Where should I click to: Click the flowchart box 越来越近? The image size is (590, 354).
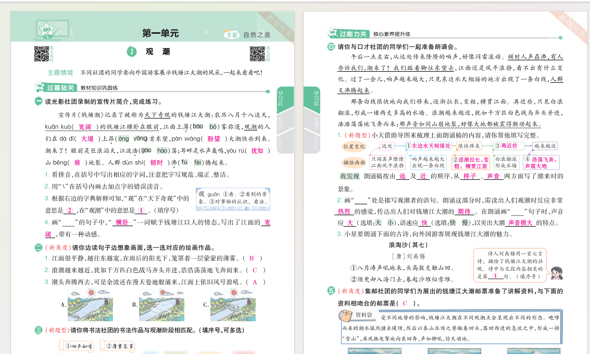545,146
